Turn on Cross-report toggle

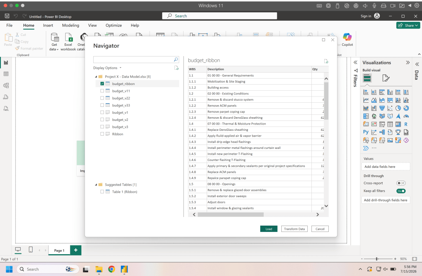[x=401, y=183]
